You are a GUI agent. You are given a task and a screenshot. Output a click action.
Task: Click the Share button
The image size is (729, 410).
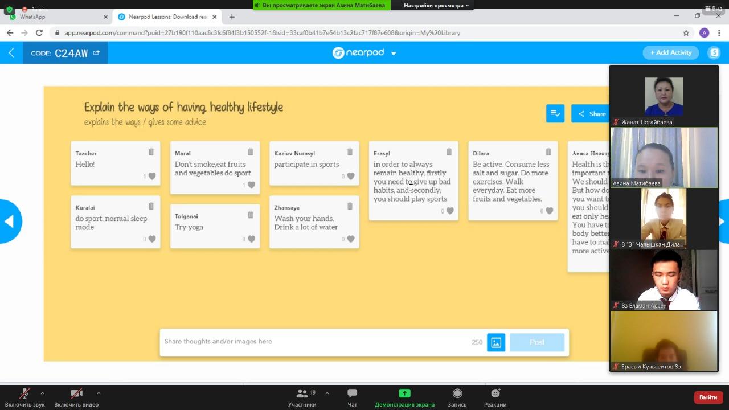tap(591, 114)
